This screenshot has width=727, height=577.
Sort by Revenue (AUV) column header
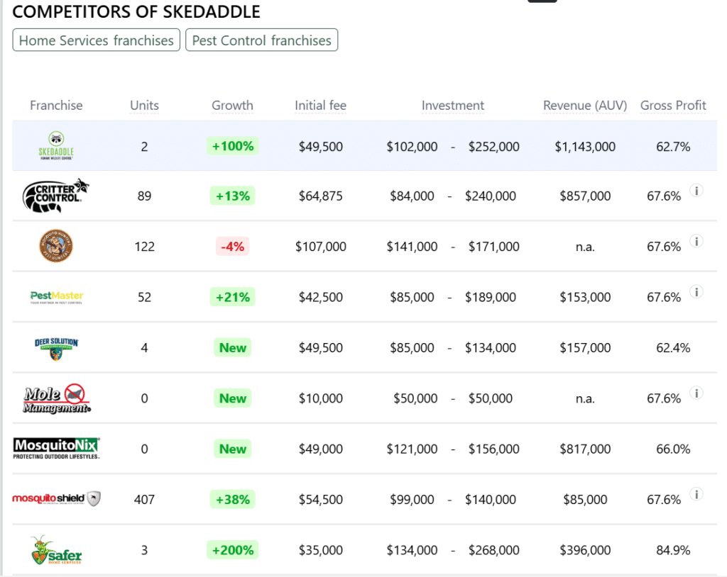(x=585, y=106)
